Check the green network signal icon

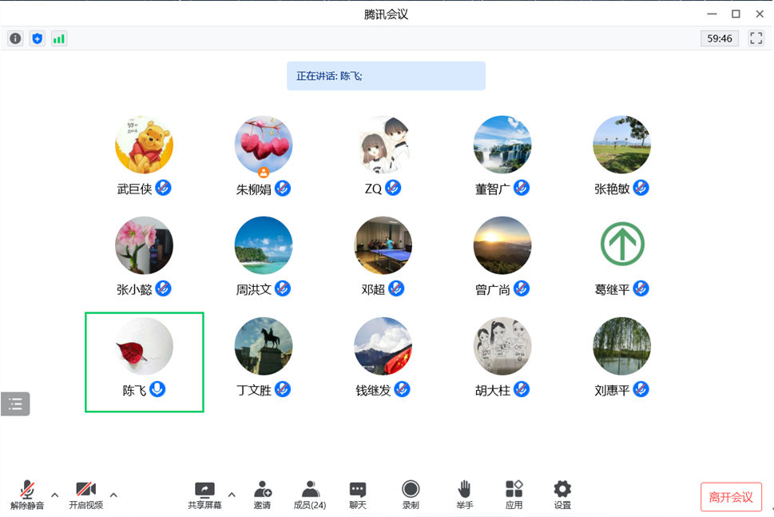59,38
